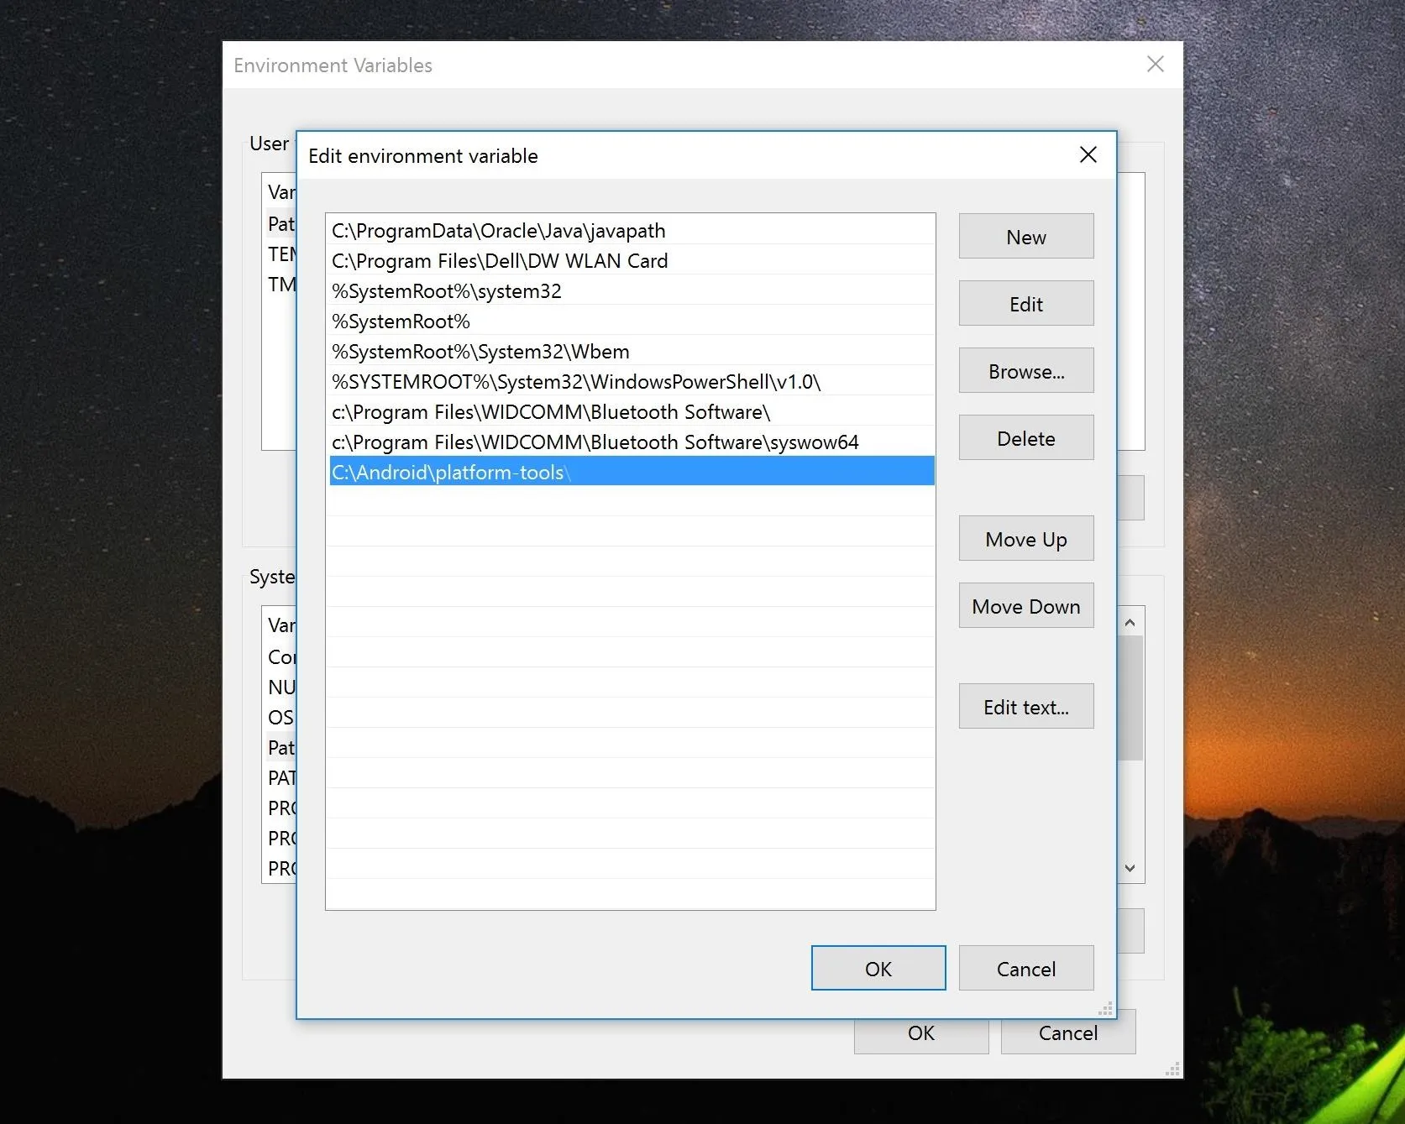Click the Move Down button
This screenshot has width=1405, height=1124.
click(x=1026, y=606)
